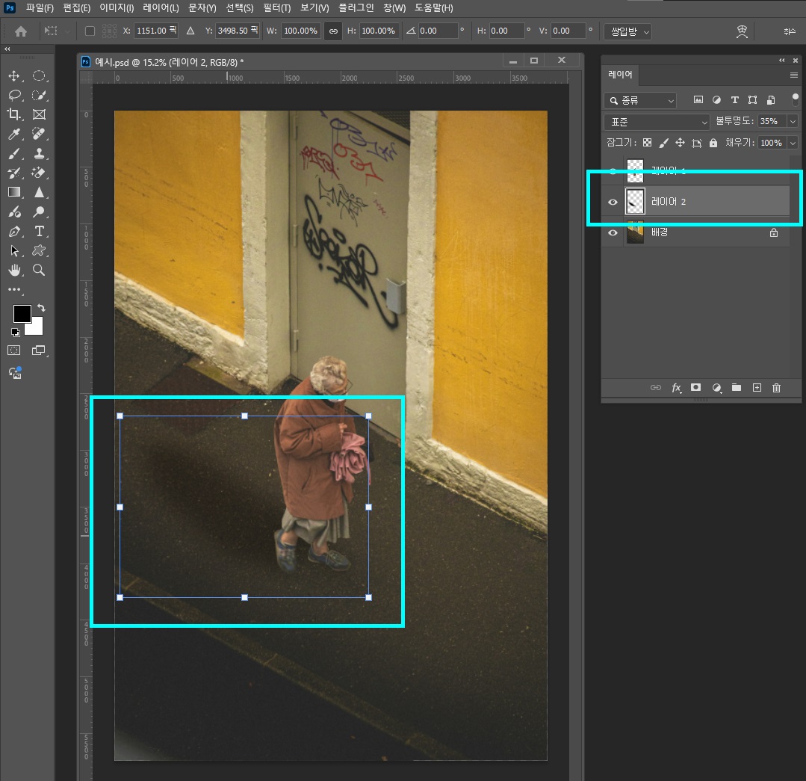Open the 레이어 panel hamburger menu
Screen dimensions: 806x781
click(x=793, y=75)
